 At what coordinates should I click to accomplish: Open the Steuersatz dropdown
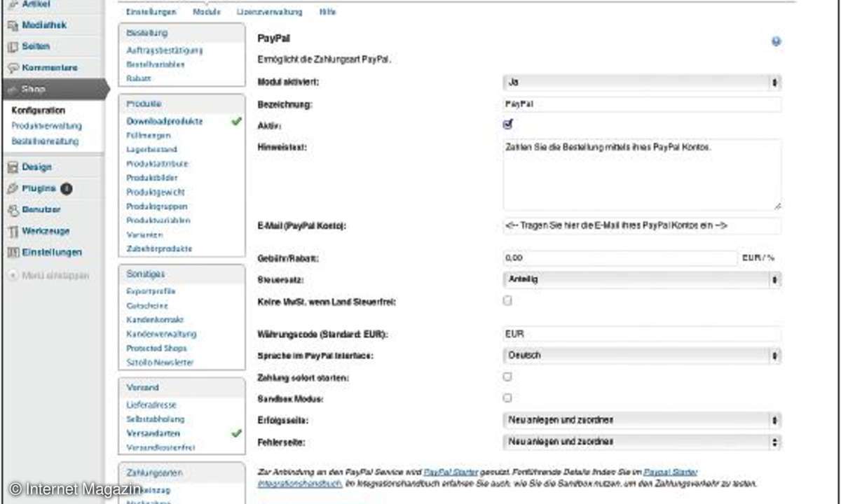(x=642, y=279)
